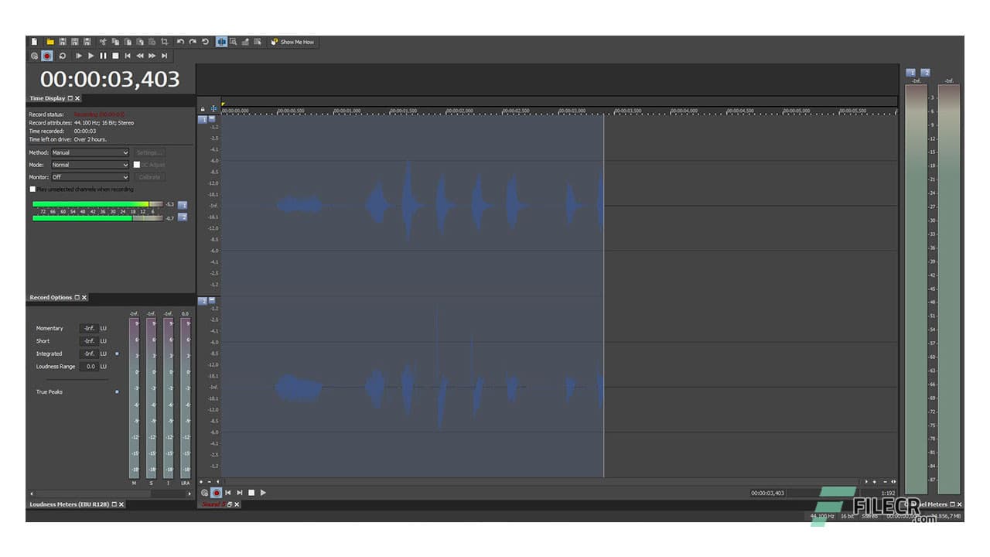This screenshot has height=557, width=990.
Task: Click the Show Me How button
Action: click(293, 42)
